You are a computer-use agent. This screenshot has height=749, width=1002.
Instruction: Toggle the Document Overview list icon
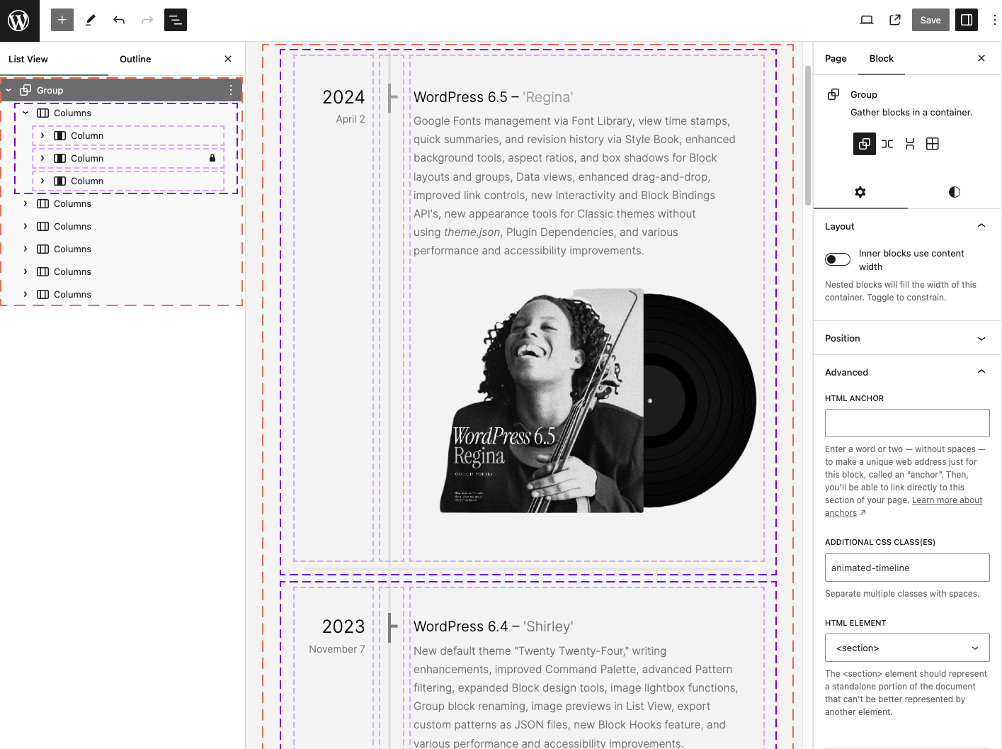tap(176, 20)
